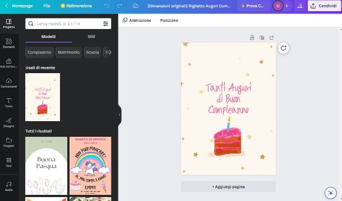Click the comment refresh bubble icon beside canvas
The width and height of the screenshot is (342, 201).
pyautogui.click(x=283, y=48)
